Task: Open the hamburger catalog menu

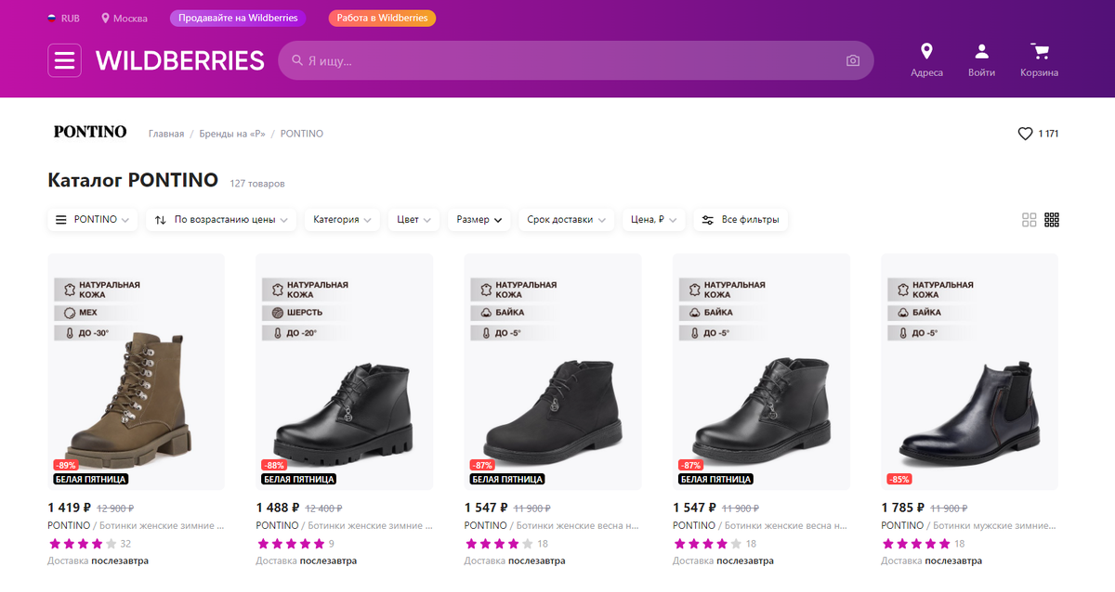Action: 64,60
